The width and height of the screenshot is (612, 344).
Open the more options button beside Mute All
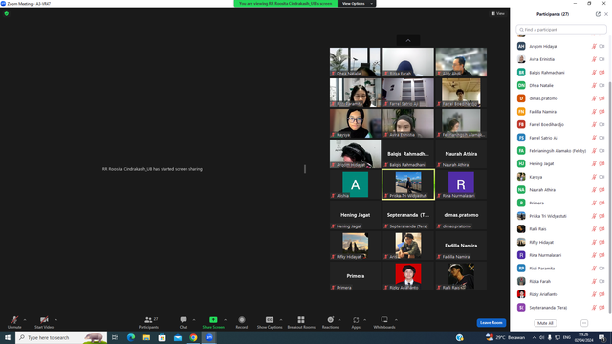[584, 323]
